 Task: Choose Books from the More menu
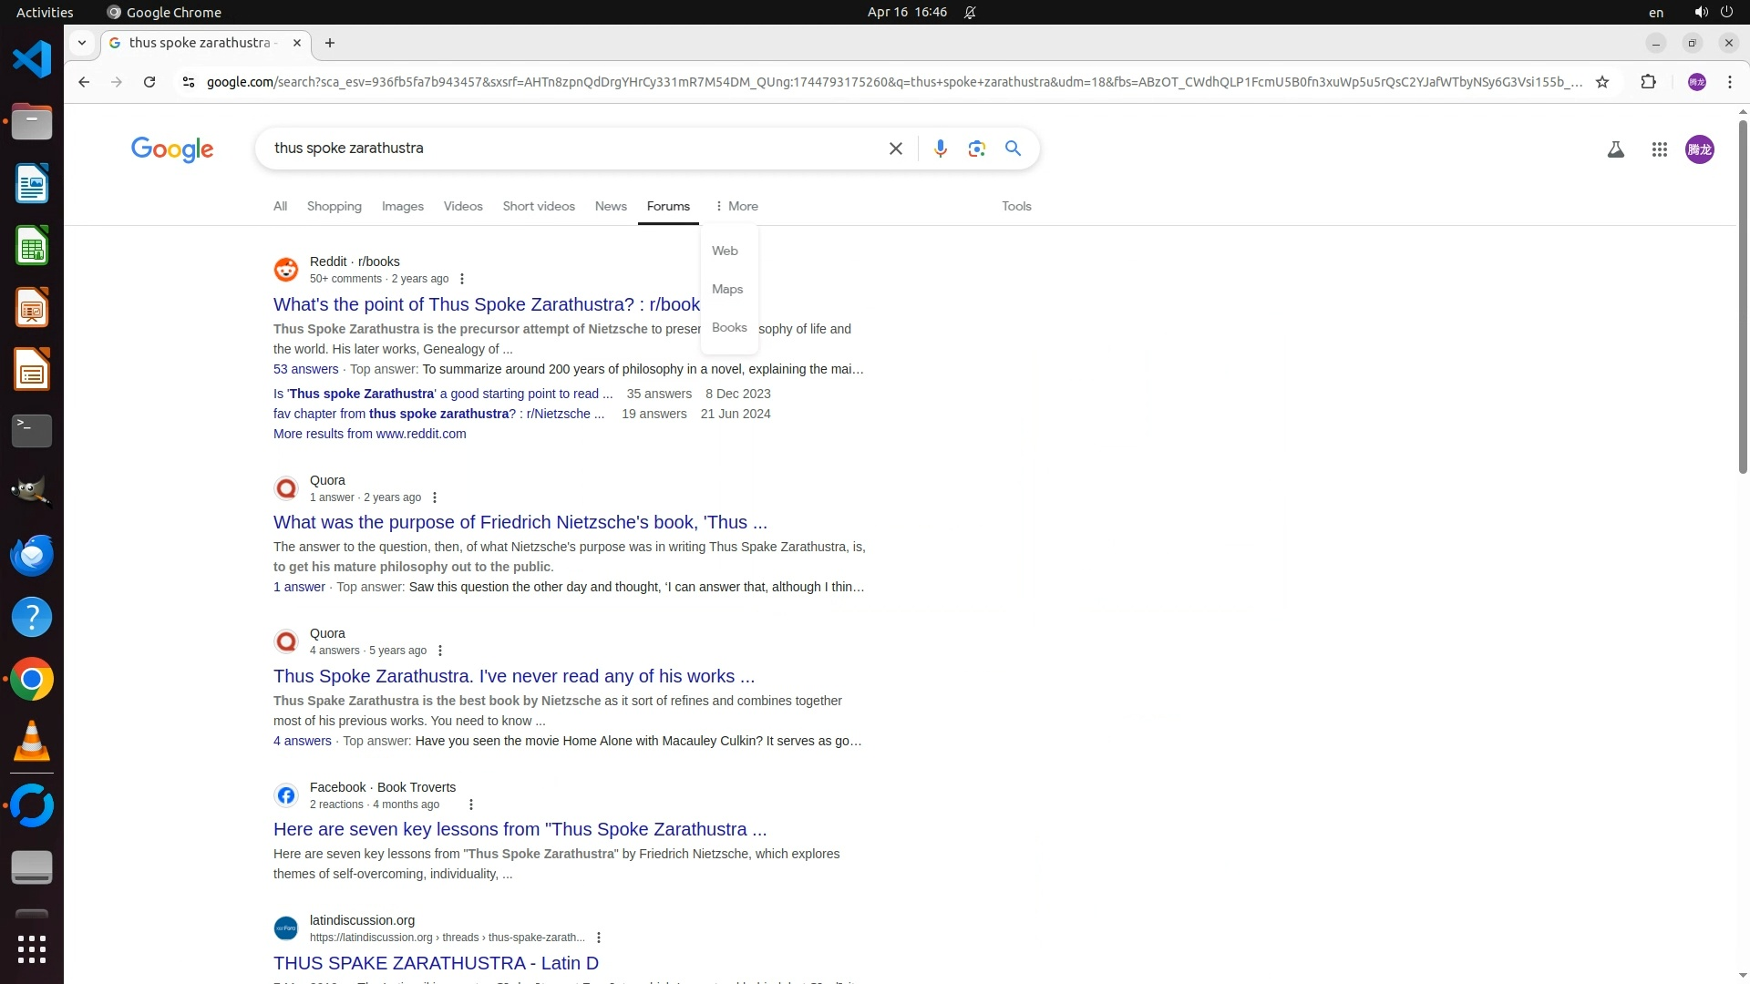(x=729, y=327)
